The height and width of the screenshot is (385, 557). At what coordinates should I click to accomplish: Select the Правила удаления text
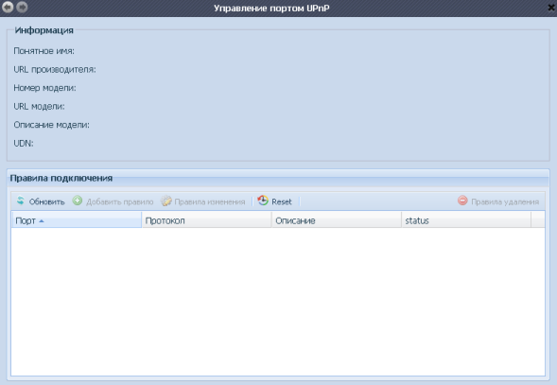(x=505, y=201)
